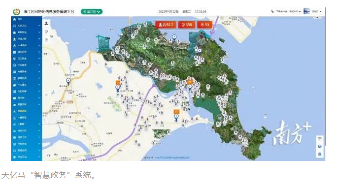The image size is (337, 190).
Task: Click the person icon in map toolbar
Action: click(46, 24)
